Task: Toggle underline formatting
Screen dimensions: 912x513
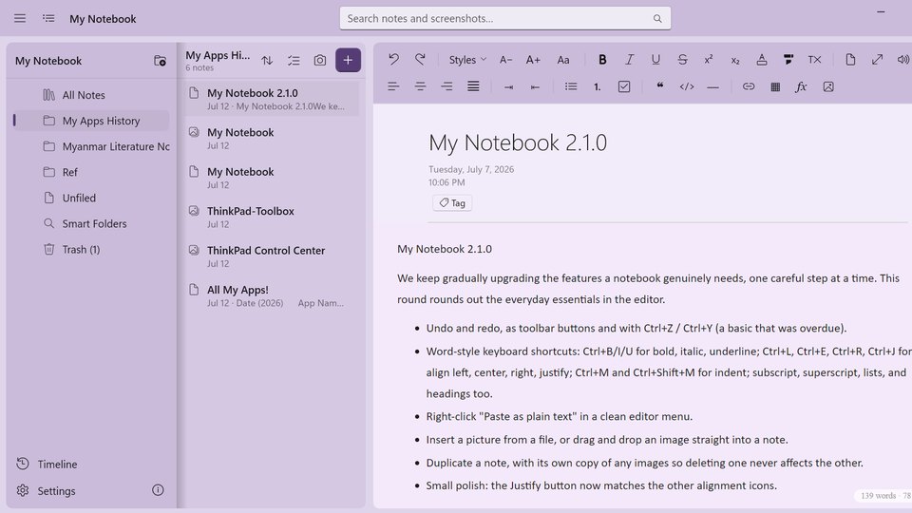Action: point(655,59)
